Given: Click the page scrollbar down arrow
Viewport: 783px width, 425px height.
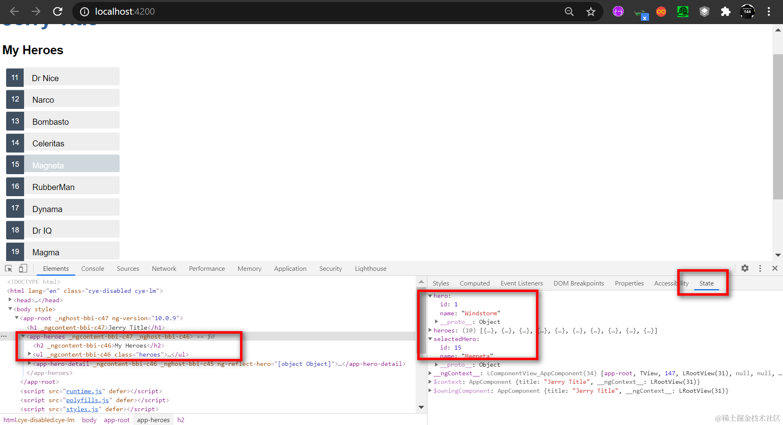Looking at the screenshot, I should pyautogui.click(x=778, y=255).
